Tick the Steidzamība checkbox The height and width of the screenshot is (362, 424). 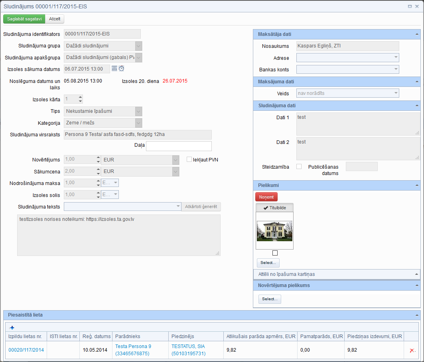[x=299, y=167]
